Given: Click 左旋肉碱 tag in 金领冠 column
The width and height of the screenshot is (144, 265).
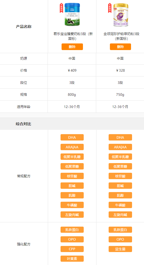Looking at the screenshot, I should coord(120,214).
